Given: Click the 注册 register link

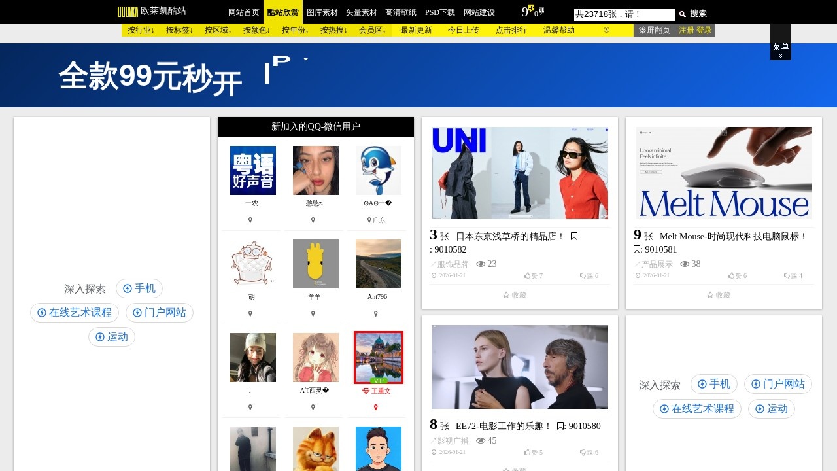Looking at the screenshot, I should pos(686,30).
